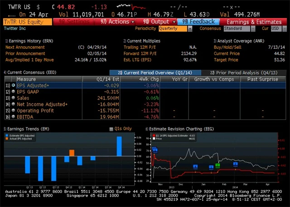Open the Earnings History (ERN) link
The width and height of the screenshot is (290, 207).
click(x=28, y=41)
